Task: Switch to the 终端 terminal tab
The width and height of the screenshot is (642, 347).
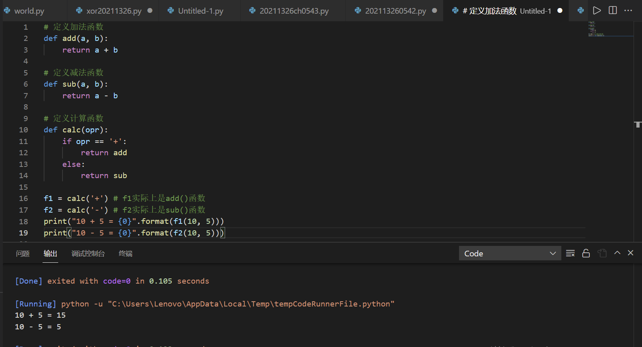Action: click(126, 254)
